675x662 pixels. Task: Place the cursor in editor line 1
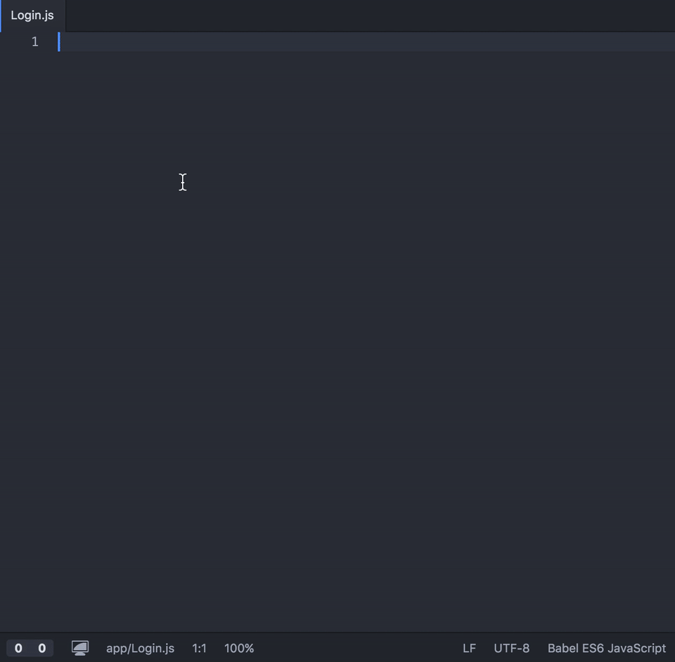(x=366, y=41)
